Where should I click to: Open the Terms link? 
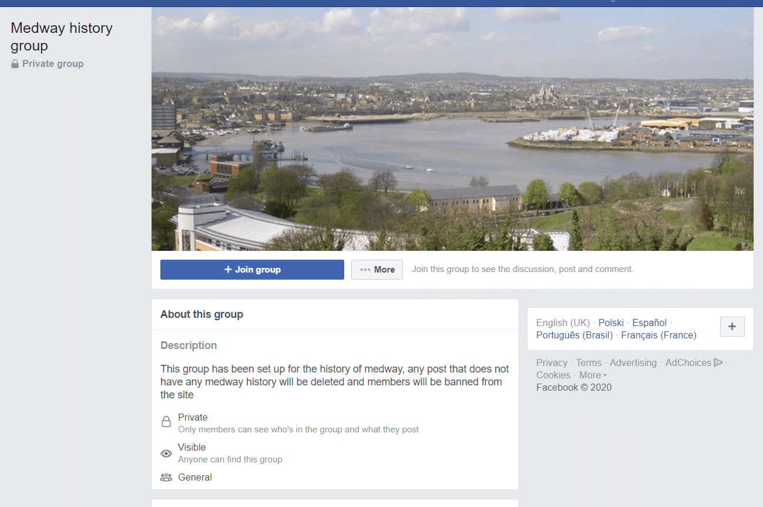click(x=589, y=362)
